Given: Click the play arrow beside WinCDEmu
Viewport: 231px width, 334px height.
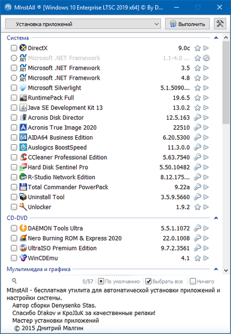Looking at the screenshot, I should coord(206,258).
